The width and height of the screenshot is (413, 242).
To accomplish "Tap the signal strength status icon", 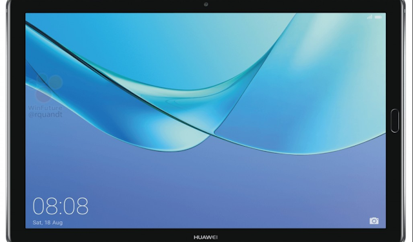I will point(370,17).
